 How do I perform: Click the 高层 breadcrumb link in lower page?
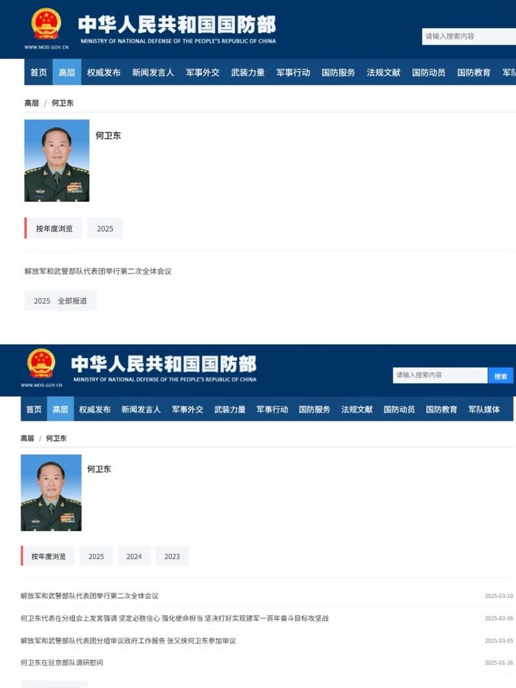[x=27, y=438]
